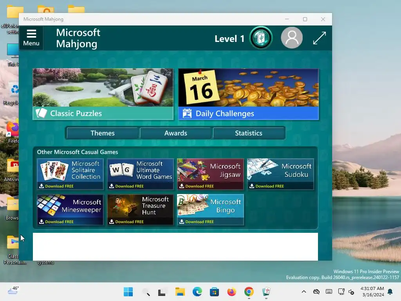Click the white advertisement banner area

(x=175, y=247)
